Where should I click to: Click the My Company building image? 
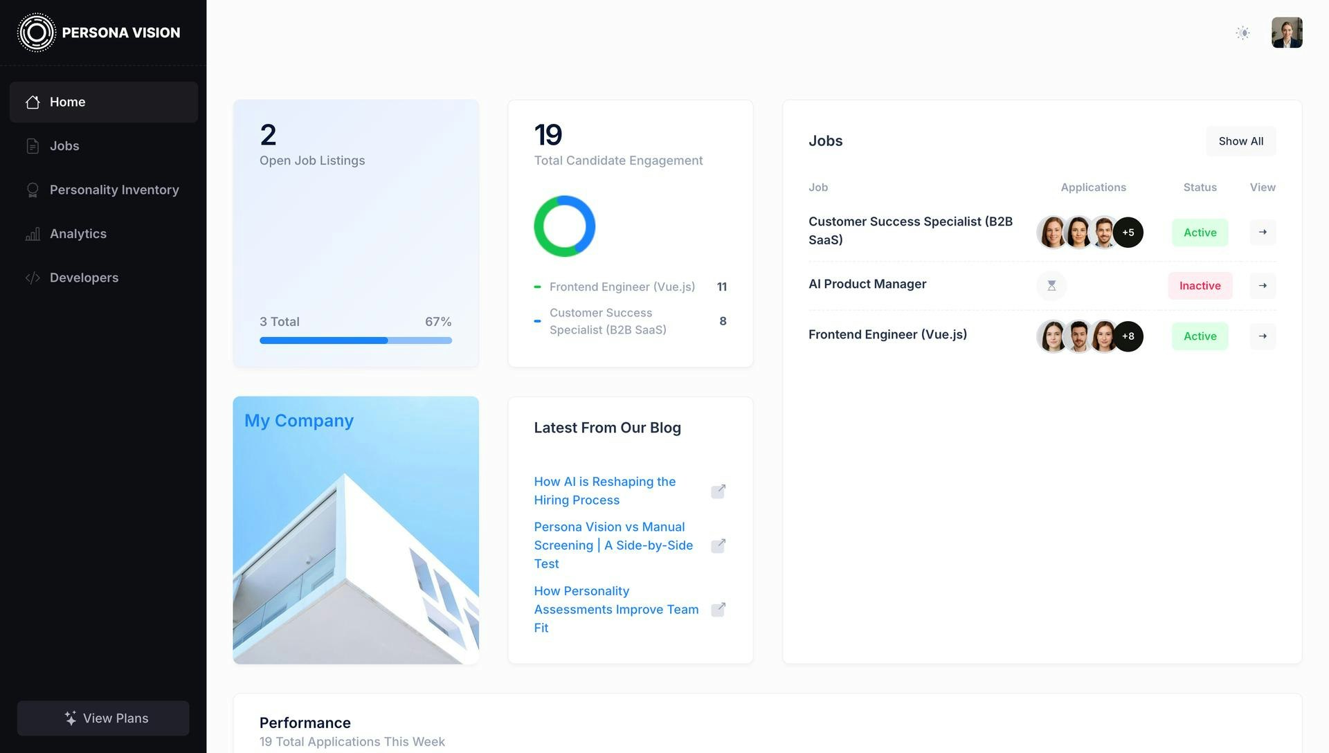click(355, 547)
